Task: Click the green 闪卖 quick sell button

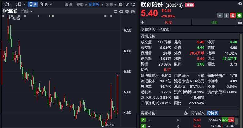Action: 214,23
